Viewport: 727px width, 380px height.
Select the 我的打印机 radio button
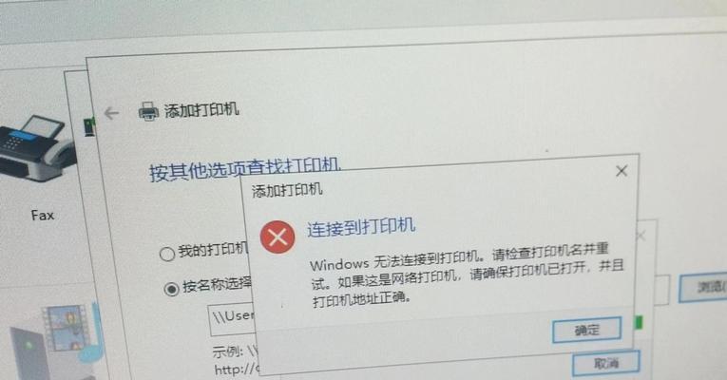[167, 254]
